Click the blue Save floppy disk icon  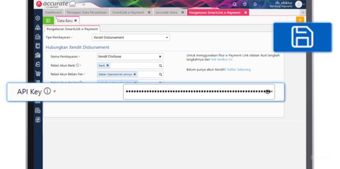pos(302,37)
